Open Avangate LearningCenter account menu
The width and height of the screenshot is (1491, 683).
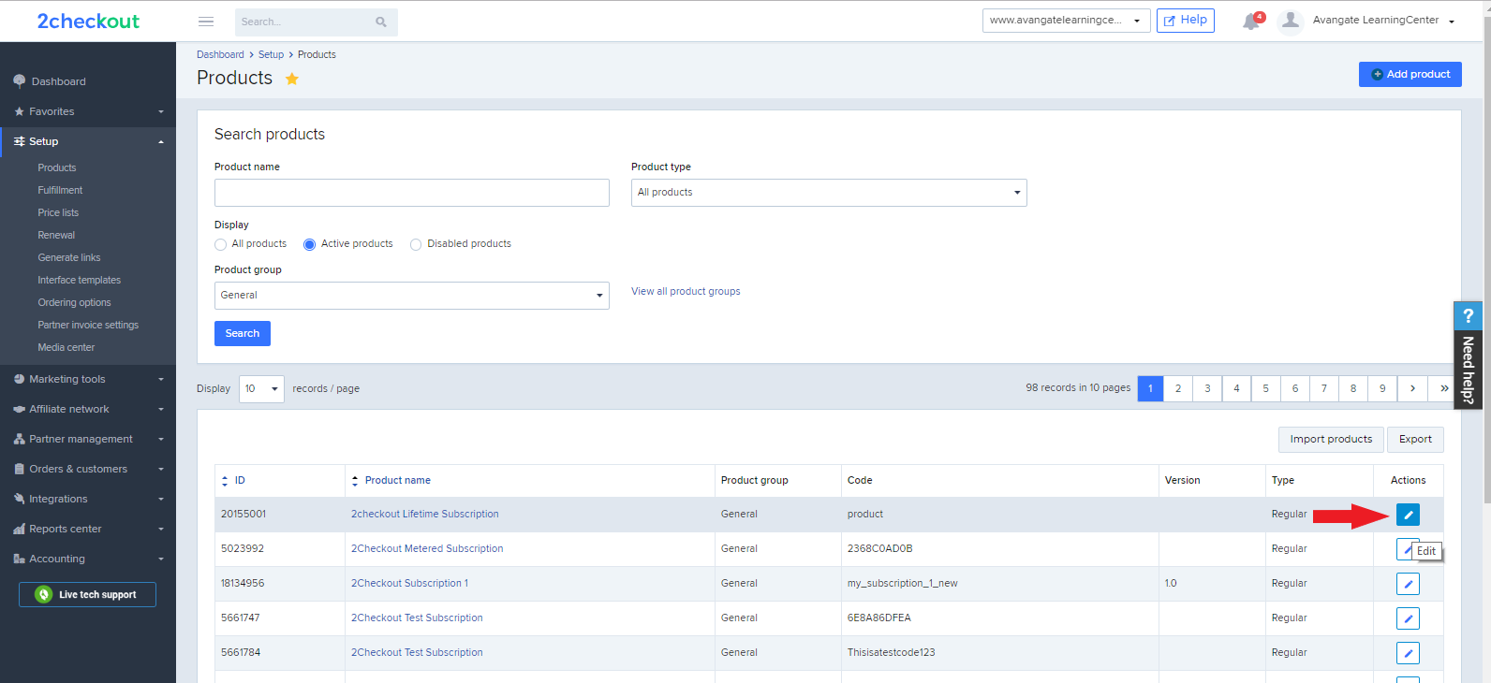1383,21
